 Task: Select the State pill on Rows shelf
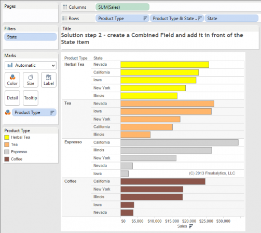point(231,18)
